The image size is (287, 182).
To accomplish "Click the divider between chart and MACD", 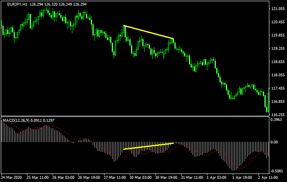I will [x=135, y=117].
